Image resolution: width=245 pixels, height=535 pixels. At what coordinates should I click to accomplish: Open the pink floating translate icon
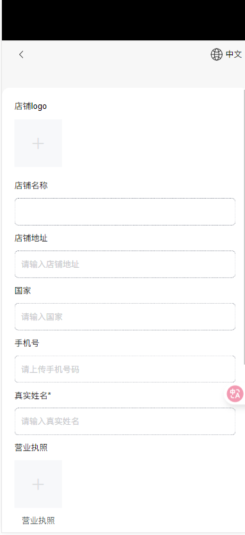tap(235, 394)
